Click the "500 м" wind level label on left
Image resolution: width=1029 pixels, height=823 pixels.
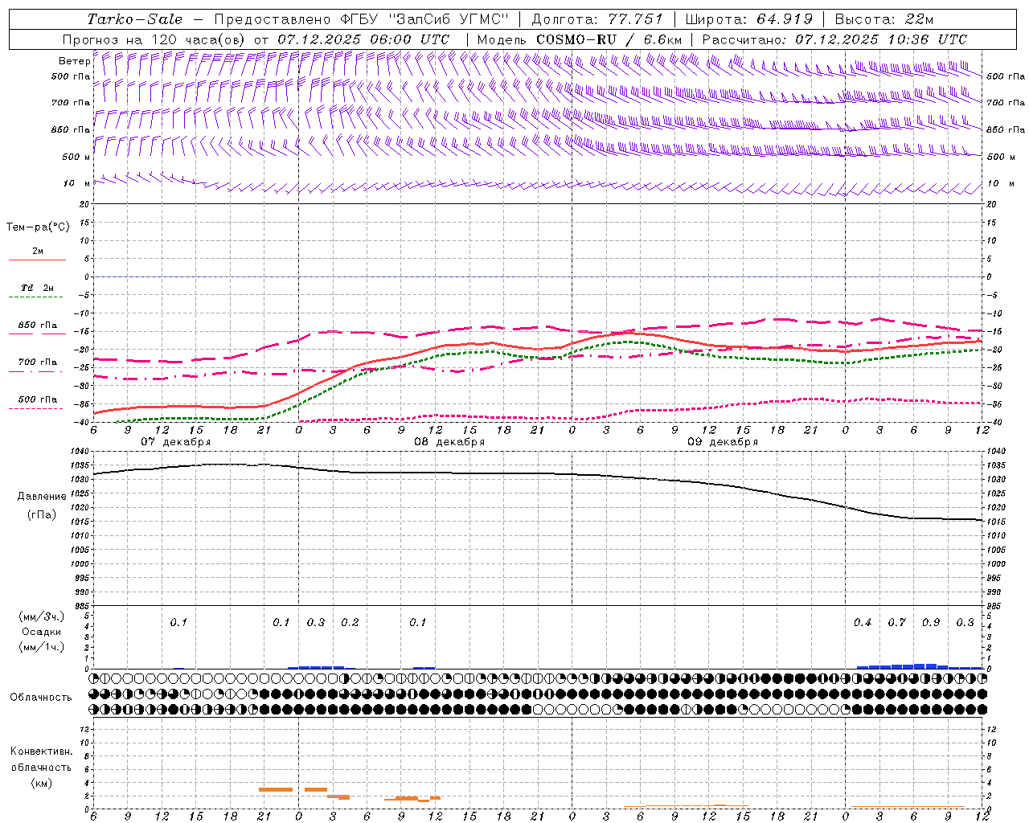pos(76,158)
